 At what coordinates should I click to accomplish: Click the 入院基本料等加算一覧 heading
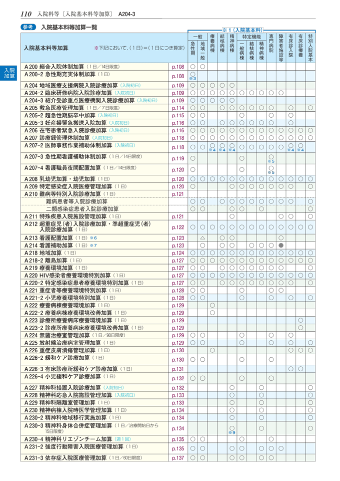click(69, 27)
